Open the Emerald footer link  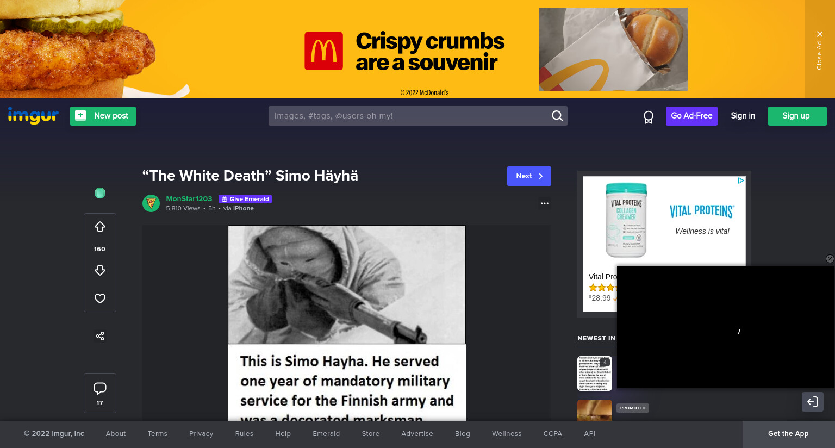326,434
